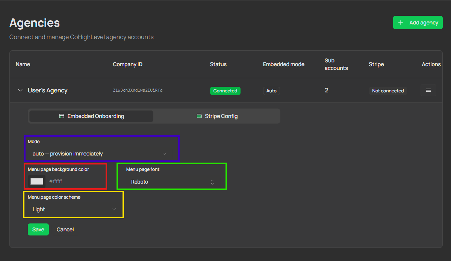Cancel the onboarding changes
The image size is (451, 261).
pos(65,229)
